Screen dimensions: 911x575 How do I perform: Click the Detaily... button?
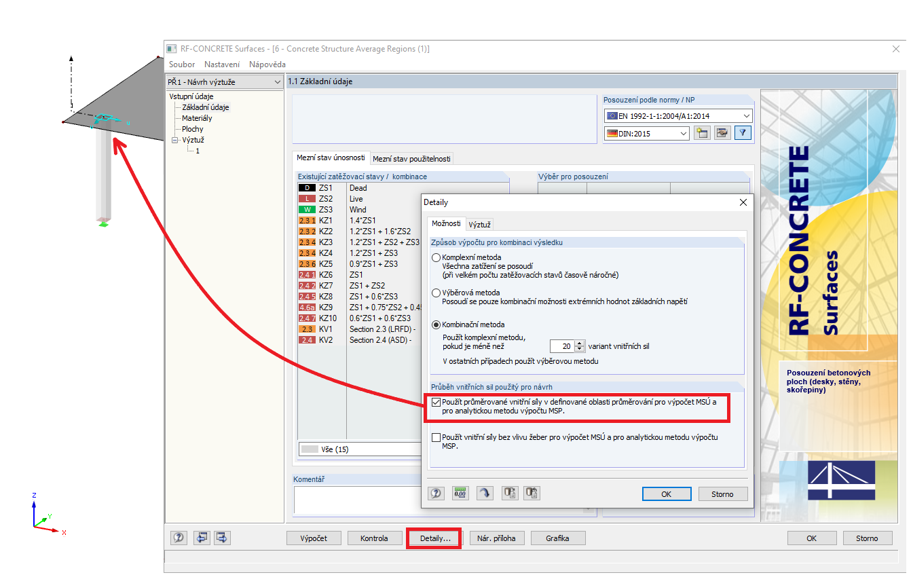434,538
